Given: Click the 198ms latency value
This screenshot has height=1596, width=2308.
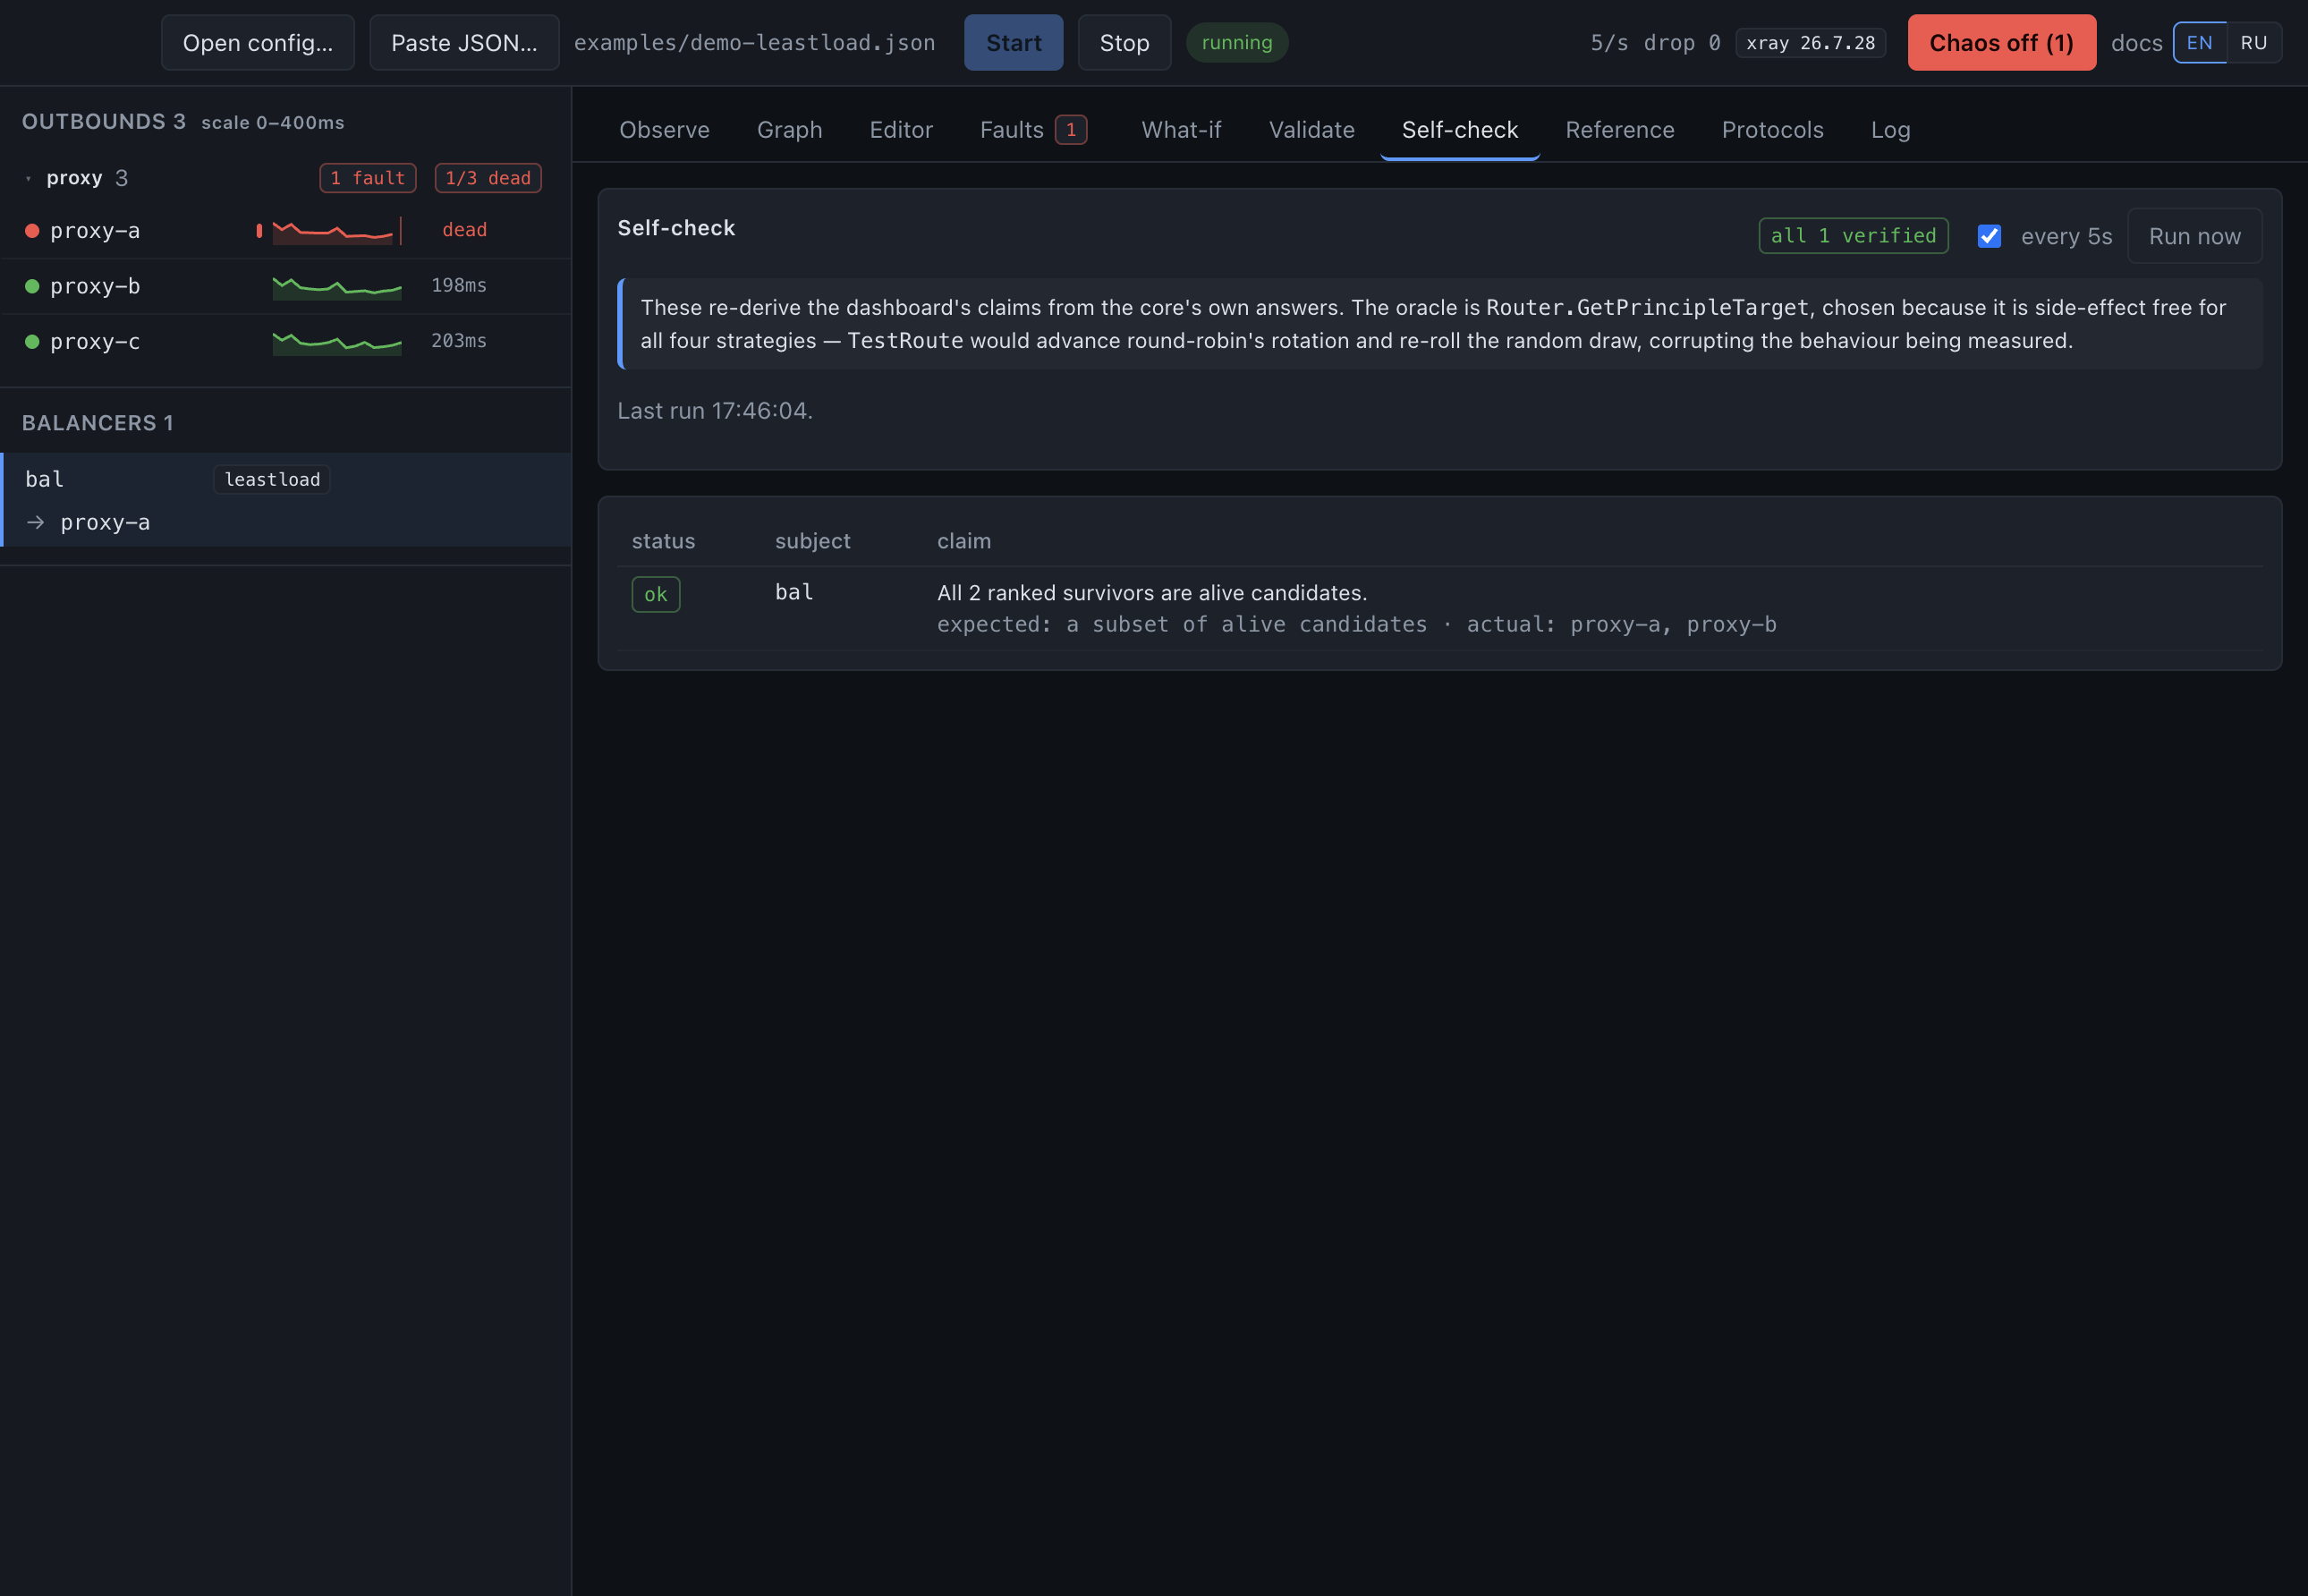Looking at the screenshot, I should [459, 286].
